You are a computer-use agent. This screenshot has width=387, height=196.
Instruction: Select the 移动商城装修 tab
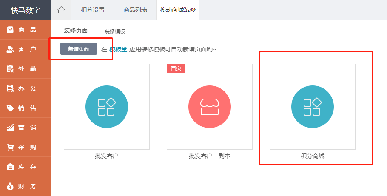[x=178, y=10]
